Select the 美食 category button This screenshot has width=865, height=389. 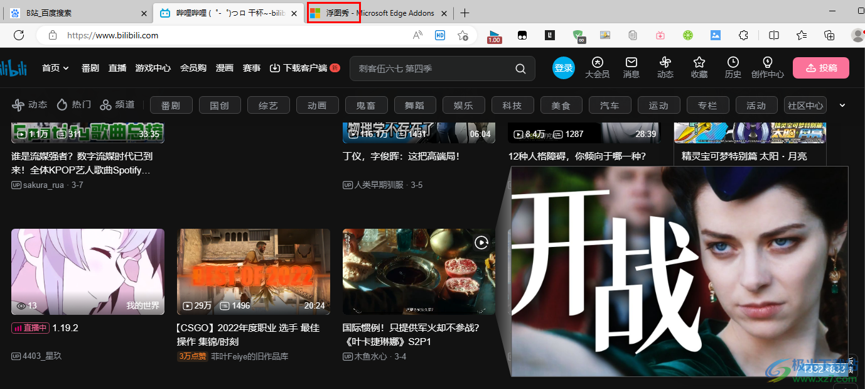click(561, 106)
